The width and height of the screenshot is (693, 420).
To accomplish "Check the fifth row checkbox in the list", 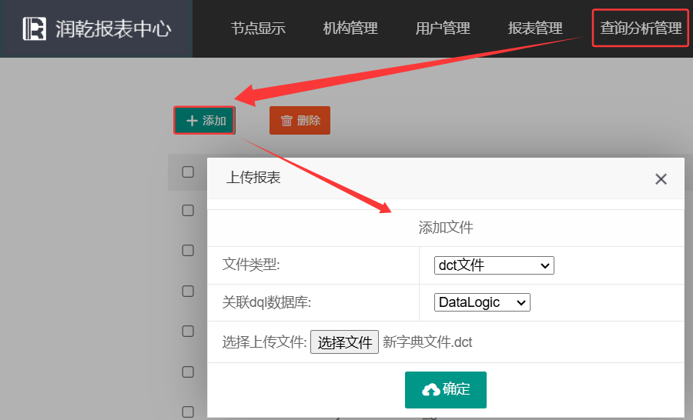I will pos(188,372).
